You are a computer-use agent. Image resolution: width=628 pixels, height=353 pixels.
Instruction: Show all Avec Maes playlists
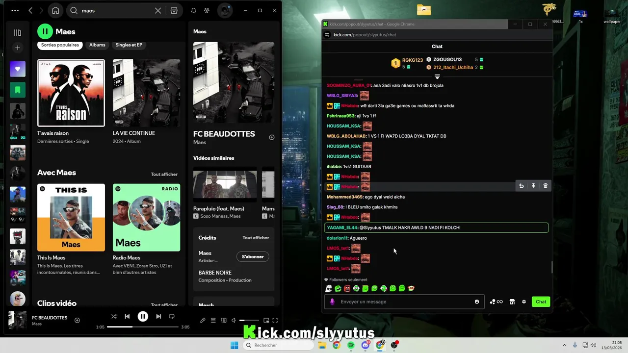coord(164,174)
